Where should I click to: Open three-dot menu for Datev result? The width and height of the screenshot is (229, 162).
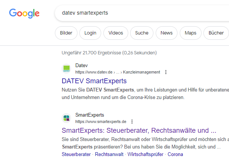coord(166,72)
